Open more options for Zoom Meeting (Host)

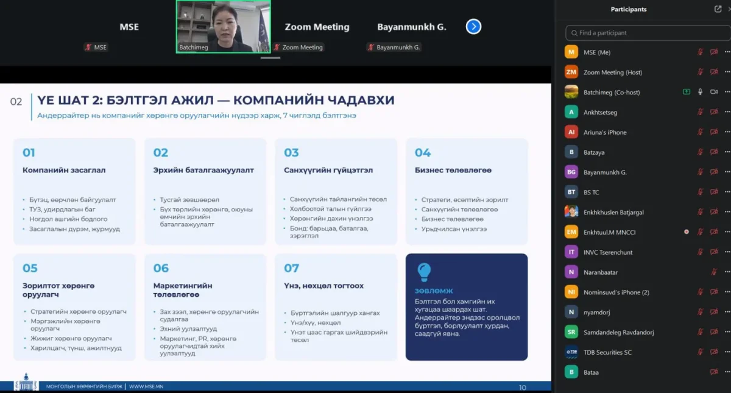pos(727,73)
